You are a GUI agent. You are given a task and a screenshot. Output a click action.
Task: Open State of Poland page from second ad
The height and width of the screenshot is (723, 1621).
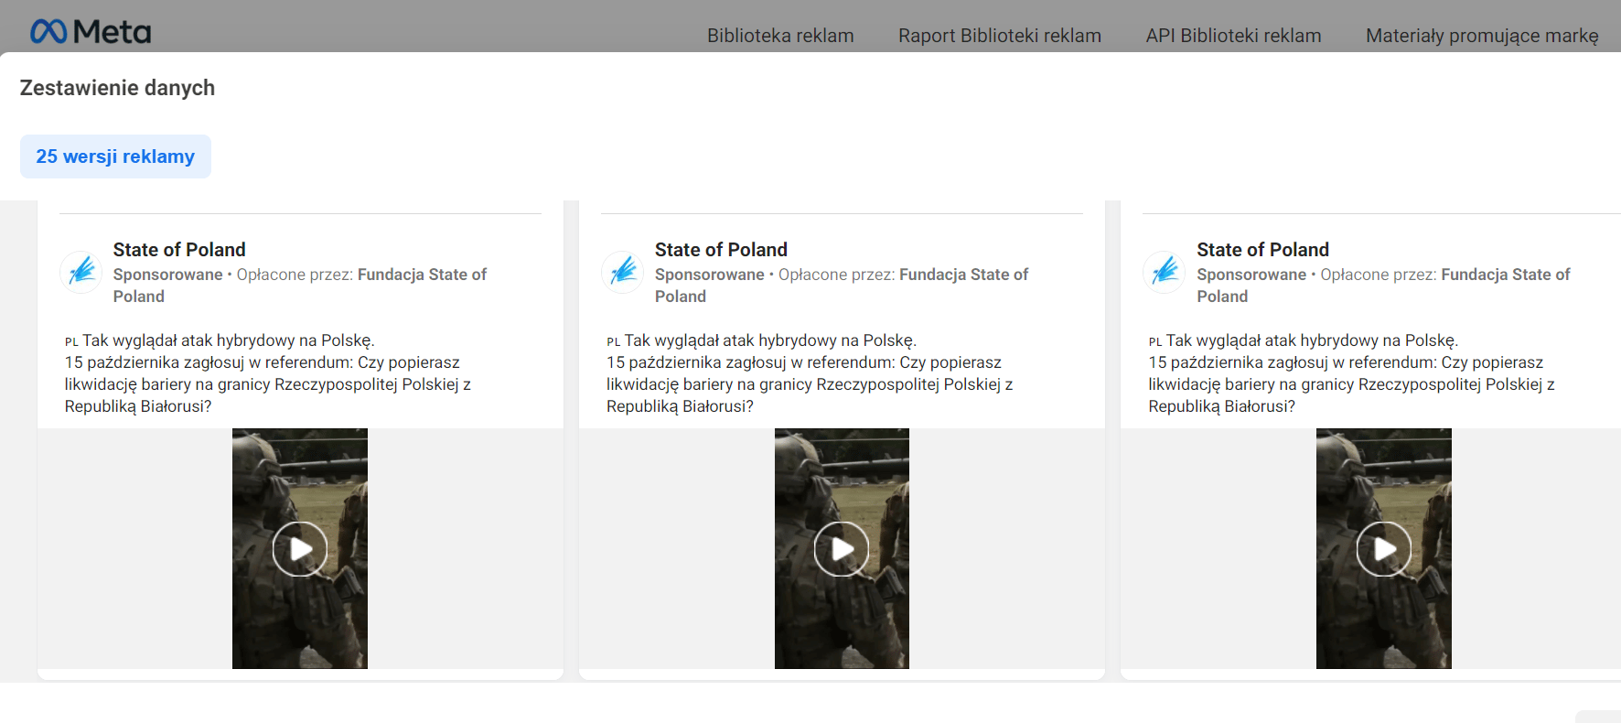click(x=721, y=250)
